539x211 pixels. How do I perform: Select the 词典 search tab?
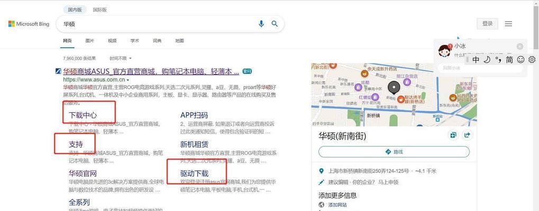click(157, 41)
